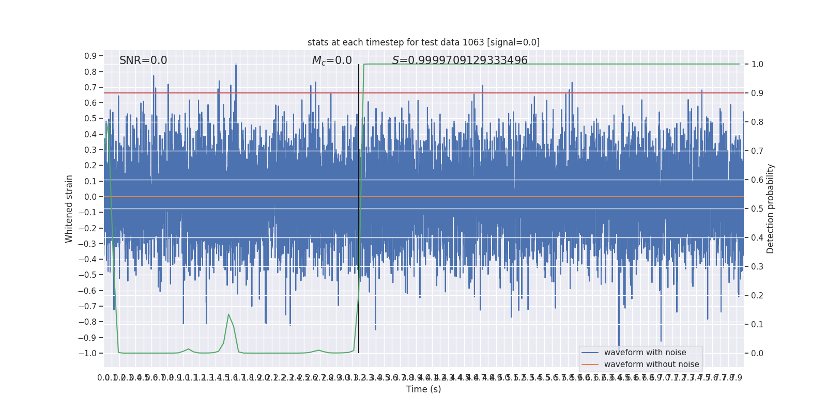Screen dimensions: 827x413
Task: Click the 'Time (s)' x-axis label
Action: tap(423, 389)
